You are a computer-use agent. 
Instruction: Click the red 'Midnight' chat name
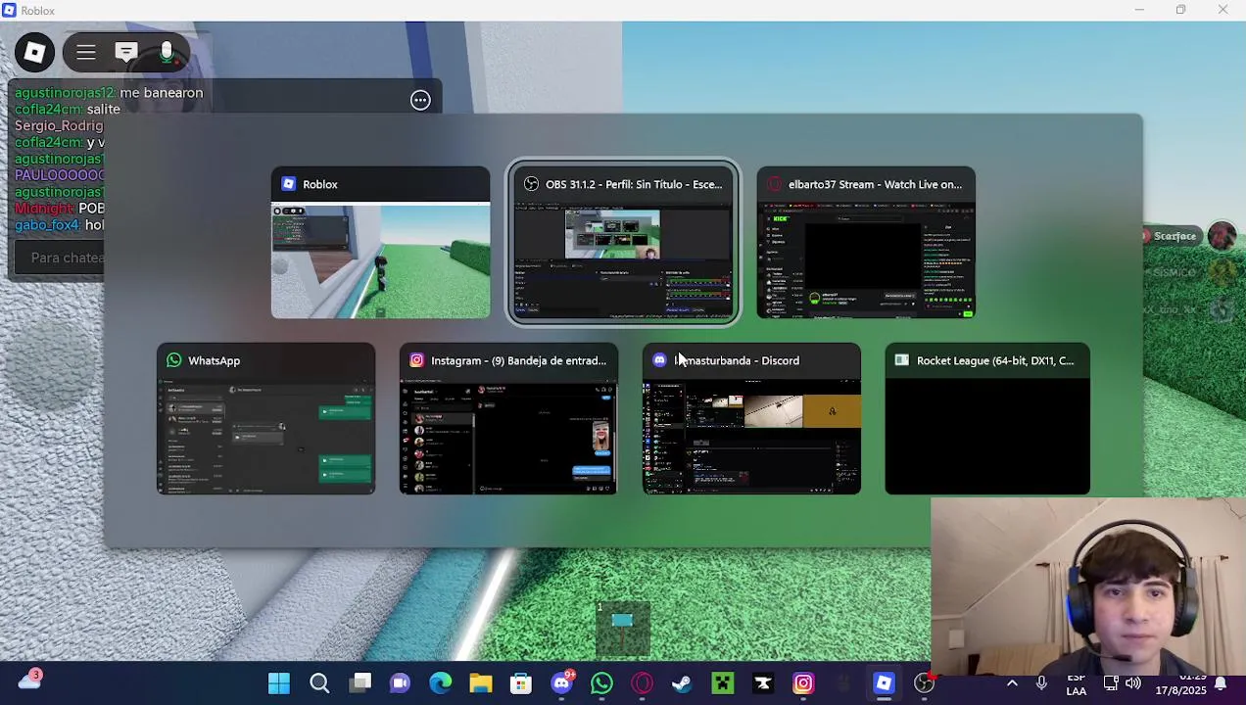pos(45,209)
